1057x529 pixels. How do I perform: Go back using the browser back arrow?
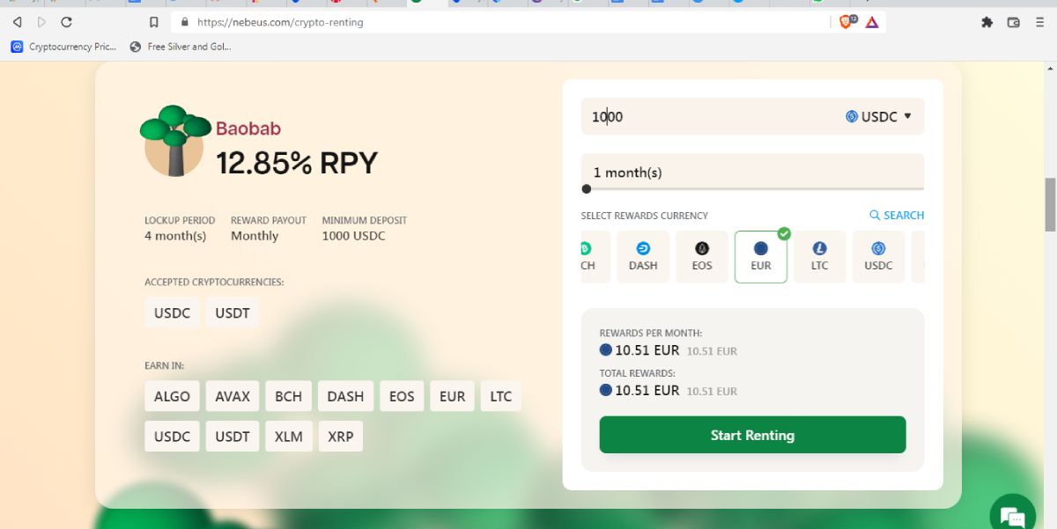[18, 22]
